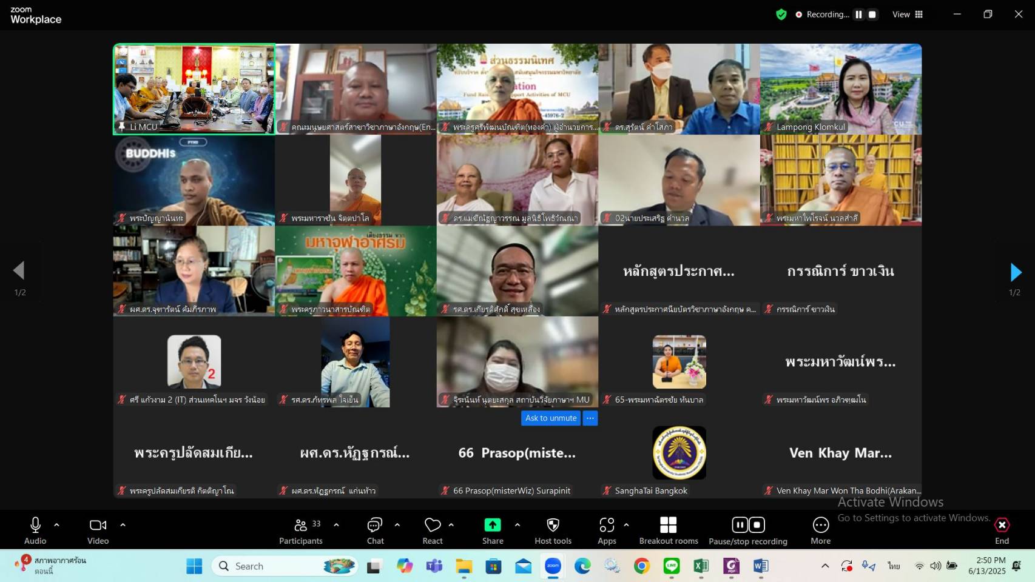This screenshot has width=1035, height=582.
Task: Expand the video options arrow
Action: [123, 525]
